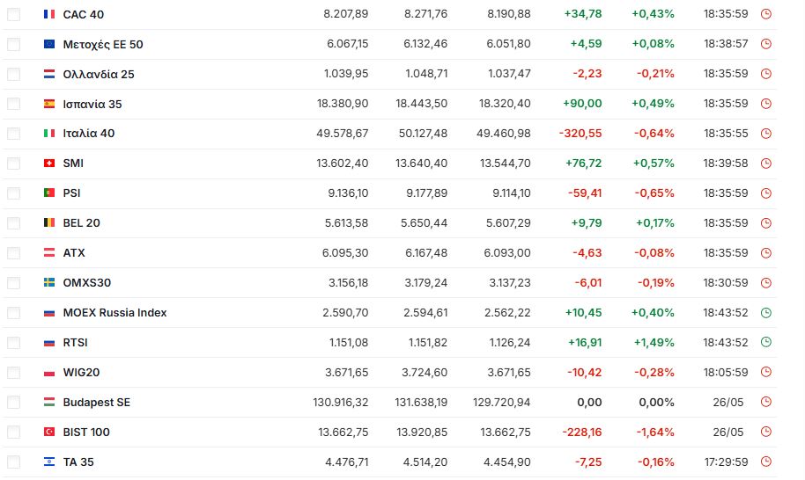Click the clock icon in the CAC 40 row
This screenshot has height=480, width=805.
coord(765,14)
